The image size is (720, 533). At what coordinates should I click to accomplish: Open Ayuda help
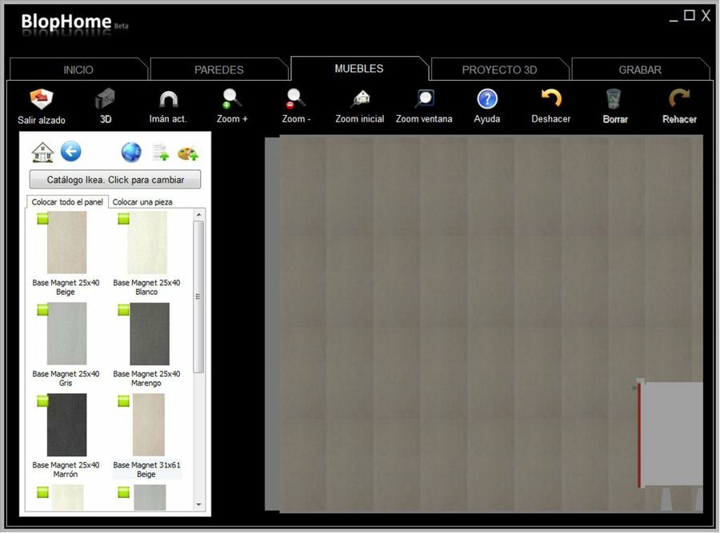pos(487,100)
